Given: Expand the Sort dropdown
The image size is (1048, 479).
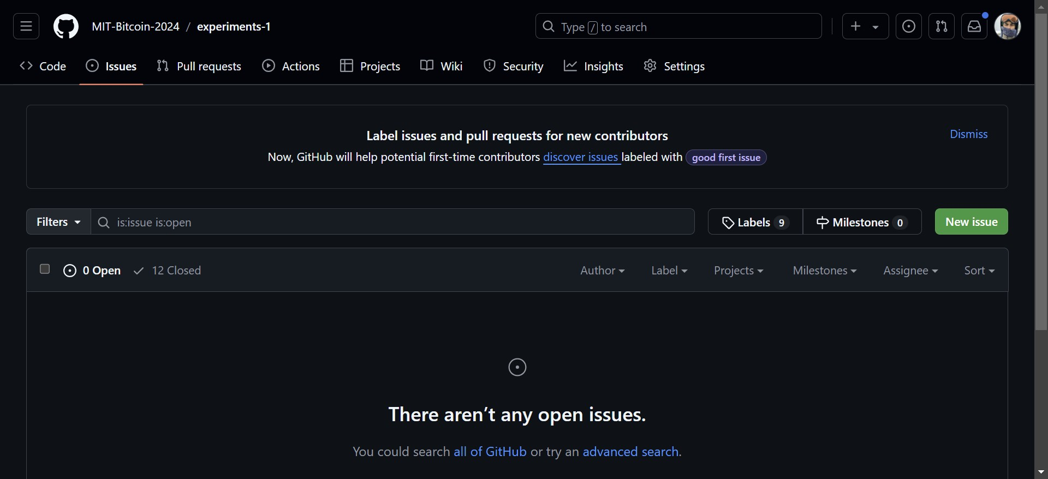Looking at the screenshot, I should 979,271.
